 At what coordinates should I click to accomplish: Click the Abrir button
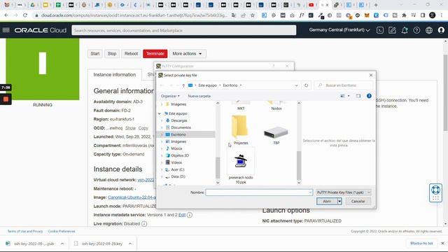[327, 202]
